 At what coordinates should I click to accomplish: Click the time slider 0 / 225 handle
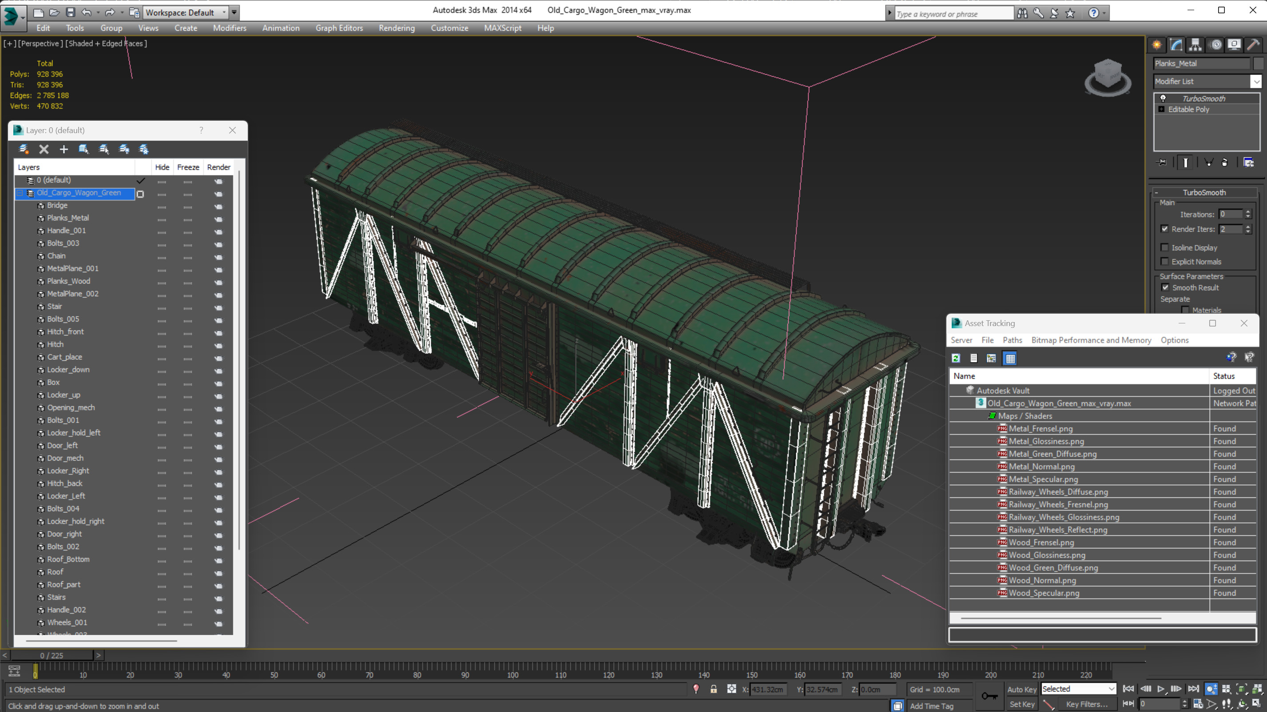click(52, 655)
